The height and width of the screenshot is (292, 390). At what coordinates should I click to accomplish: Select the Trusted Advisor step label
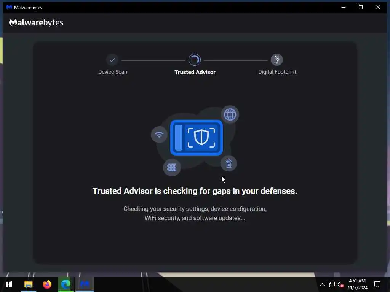pyautogui.click(x=195, y=72)
